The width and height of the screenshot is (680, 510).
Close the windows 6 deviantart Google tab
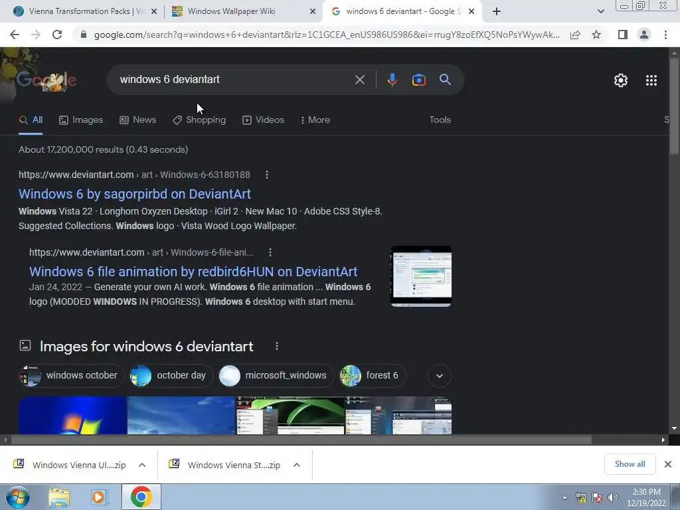pyautogui.click(x=471, y=12)
